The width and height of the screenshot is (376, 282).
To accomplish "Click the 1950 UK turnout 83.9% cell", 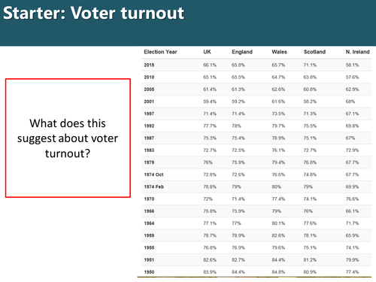I will tap(210, 272).
